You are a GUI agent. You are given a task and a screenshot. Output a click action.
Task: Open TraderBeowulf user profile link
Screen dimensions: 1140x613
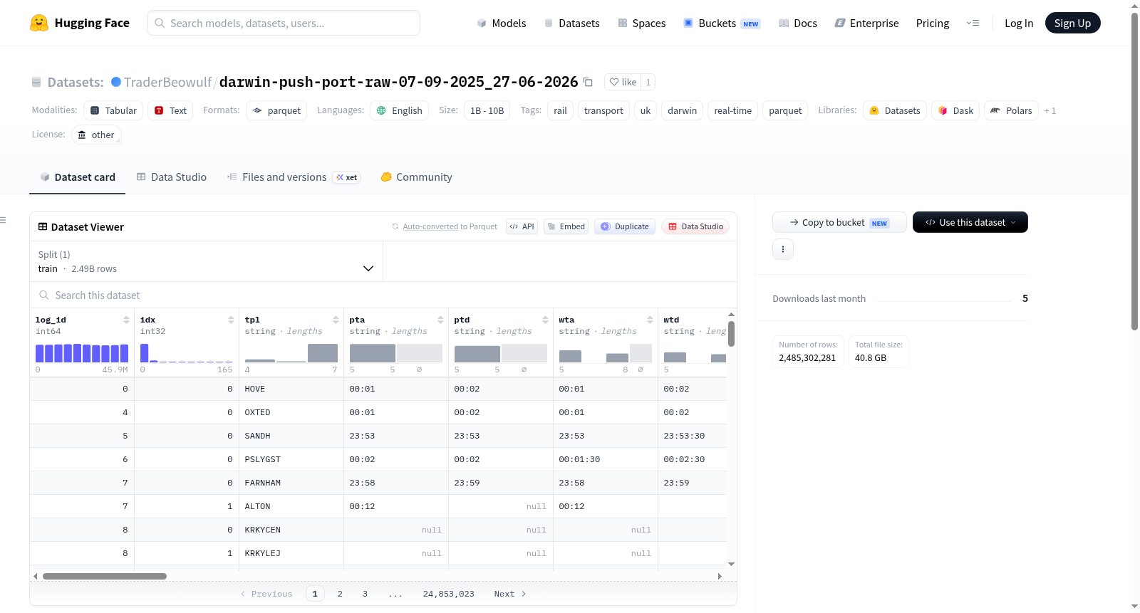[x=167, y=82]
